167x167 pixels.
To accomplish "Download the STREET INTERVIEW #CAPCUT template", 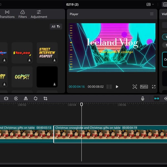I will [55, 60].
